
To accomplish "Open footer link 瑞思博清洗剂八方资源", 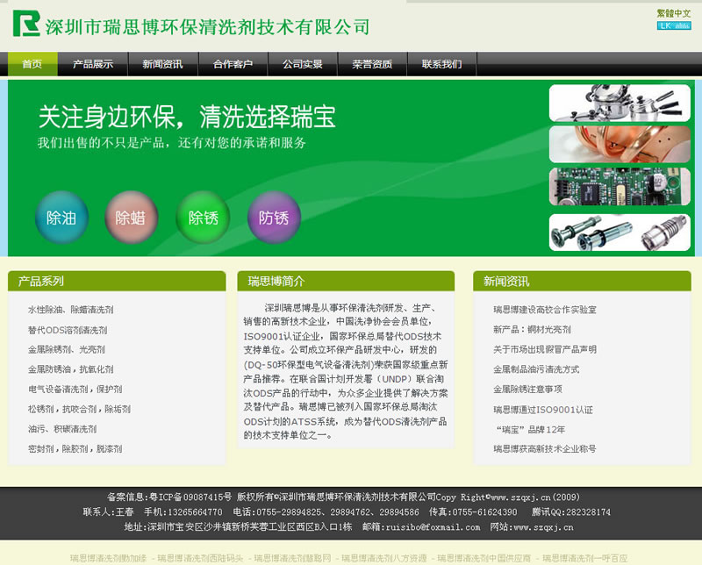I will point(384,558).
